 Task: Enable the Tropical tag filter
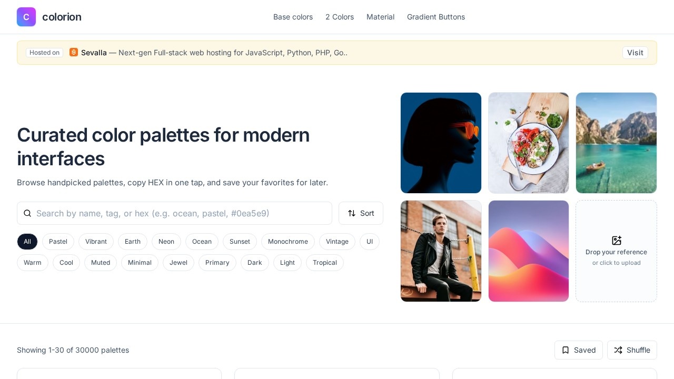[x=325, y=263]
